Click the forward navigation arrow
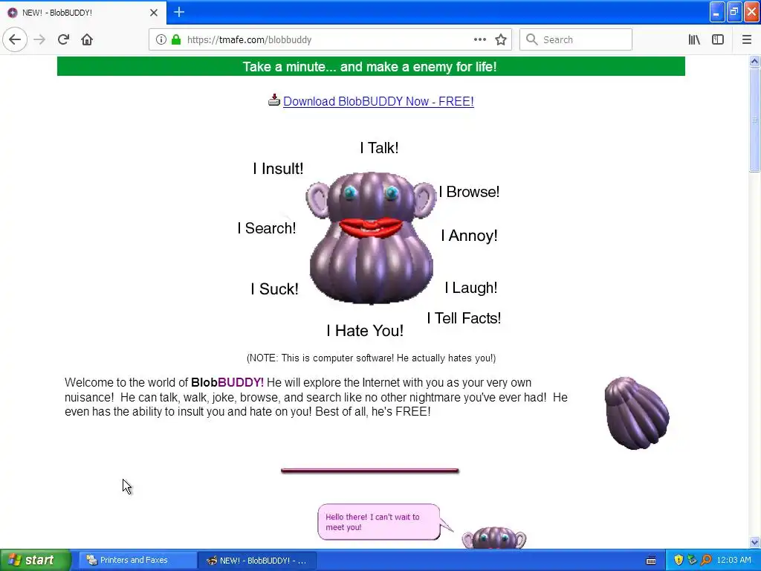761x571 pixels. [x=40, y=39]
